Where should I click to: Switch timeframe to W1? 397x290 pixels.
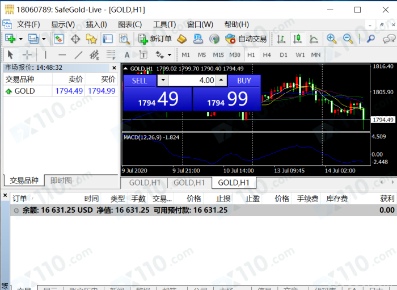(300, 54)
